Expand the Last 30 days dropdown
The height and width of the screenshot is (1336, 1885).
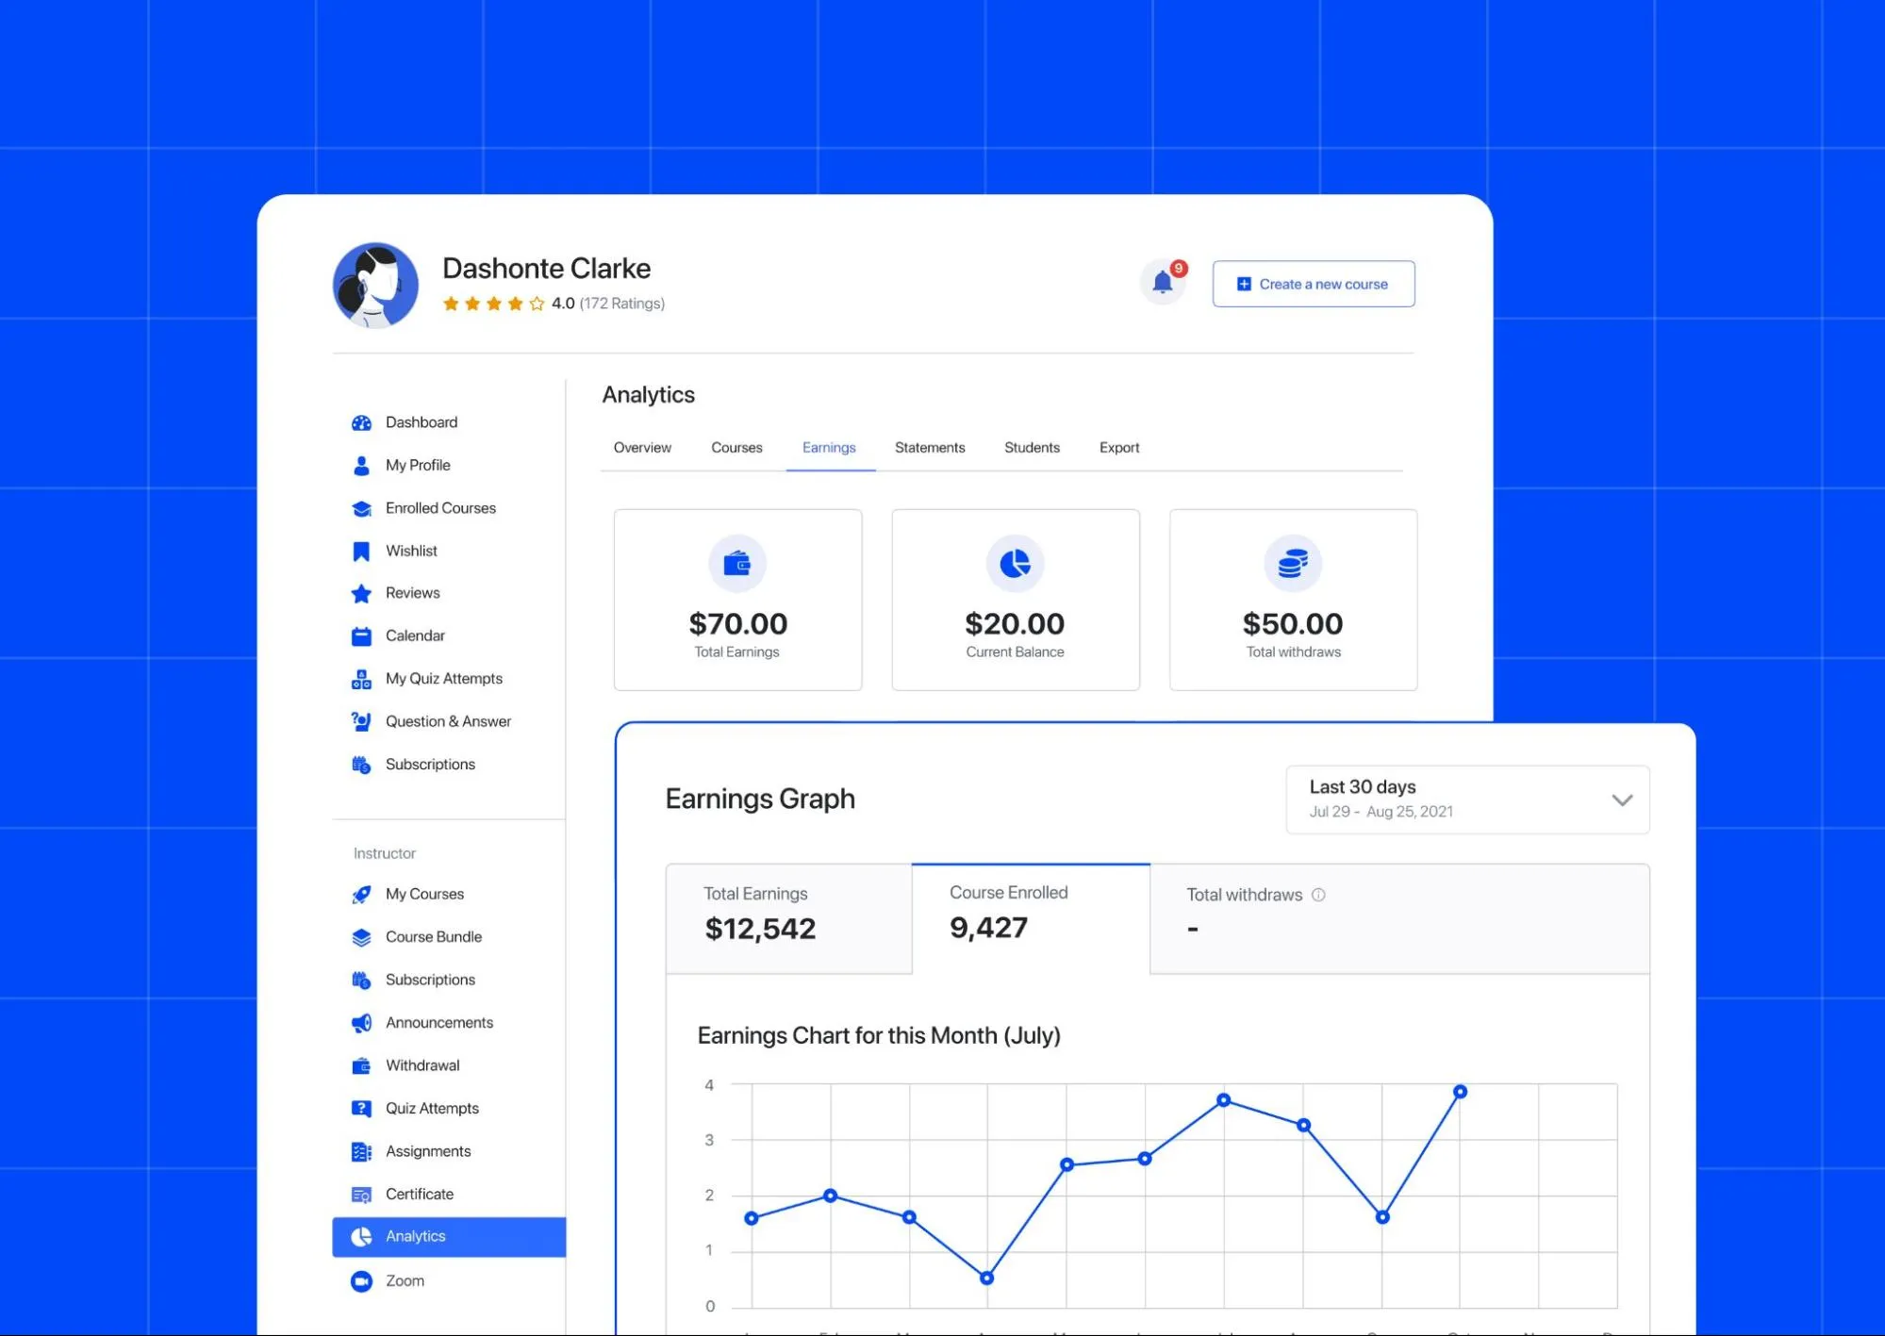[x=1622, y=799]
